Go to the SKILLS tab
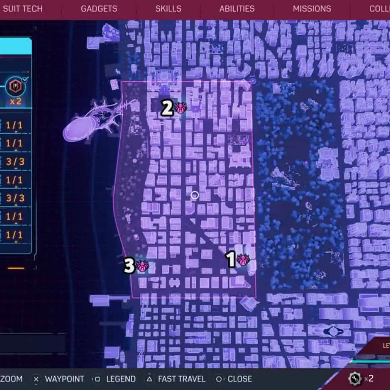 169,9
